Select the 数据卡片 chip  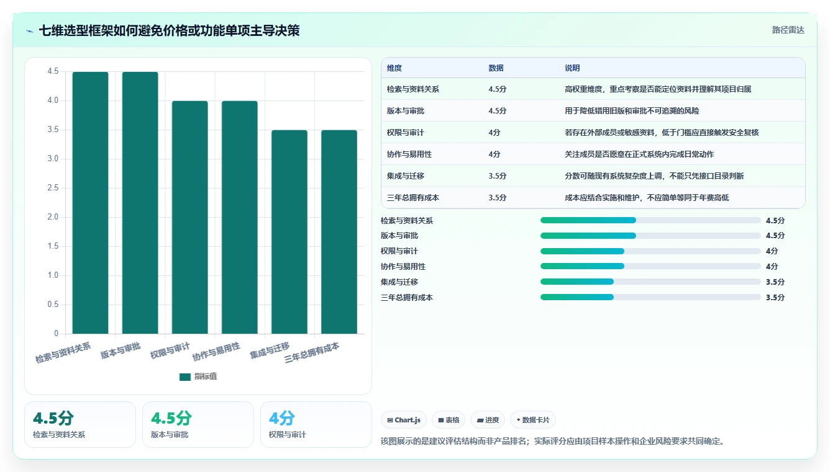533,420
